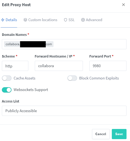Viewport: 130px width, 141px height.
Task: Cancel editing the proxy host
Action: pyautogui.click(x=101, y=134)
